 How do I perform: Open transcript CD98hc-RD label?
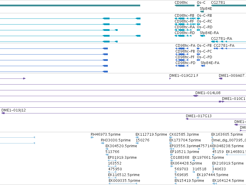tap(185, 33)
